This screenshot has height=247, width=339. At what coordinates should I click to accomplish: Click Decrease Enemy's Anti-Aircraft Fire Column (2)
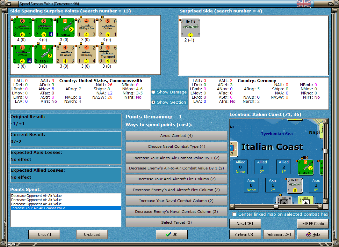[x=177, y=190]
